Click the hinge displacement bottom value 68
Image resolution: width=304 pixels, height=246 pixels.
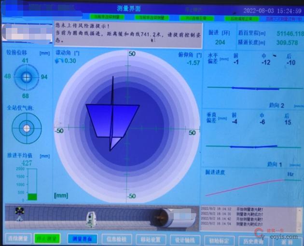26,96
